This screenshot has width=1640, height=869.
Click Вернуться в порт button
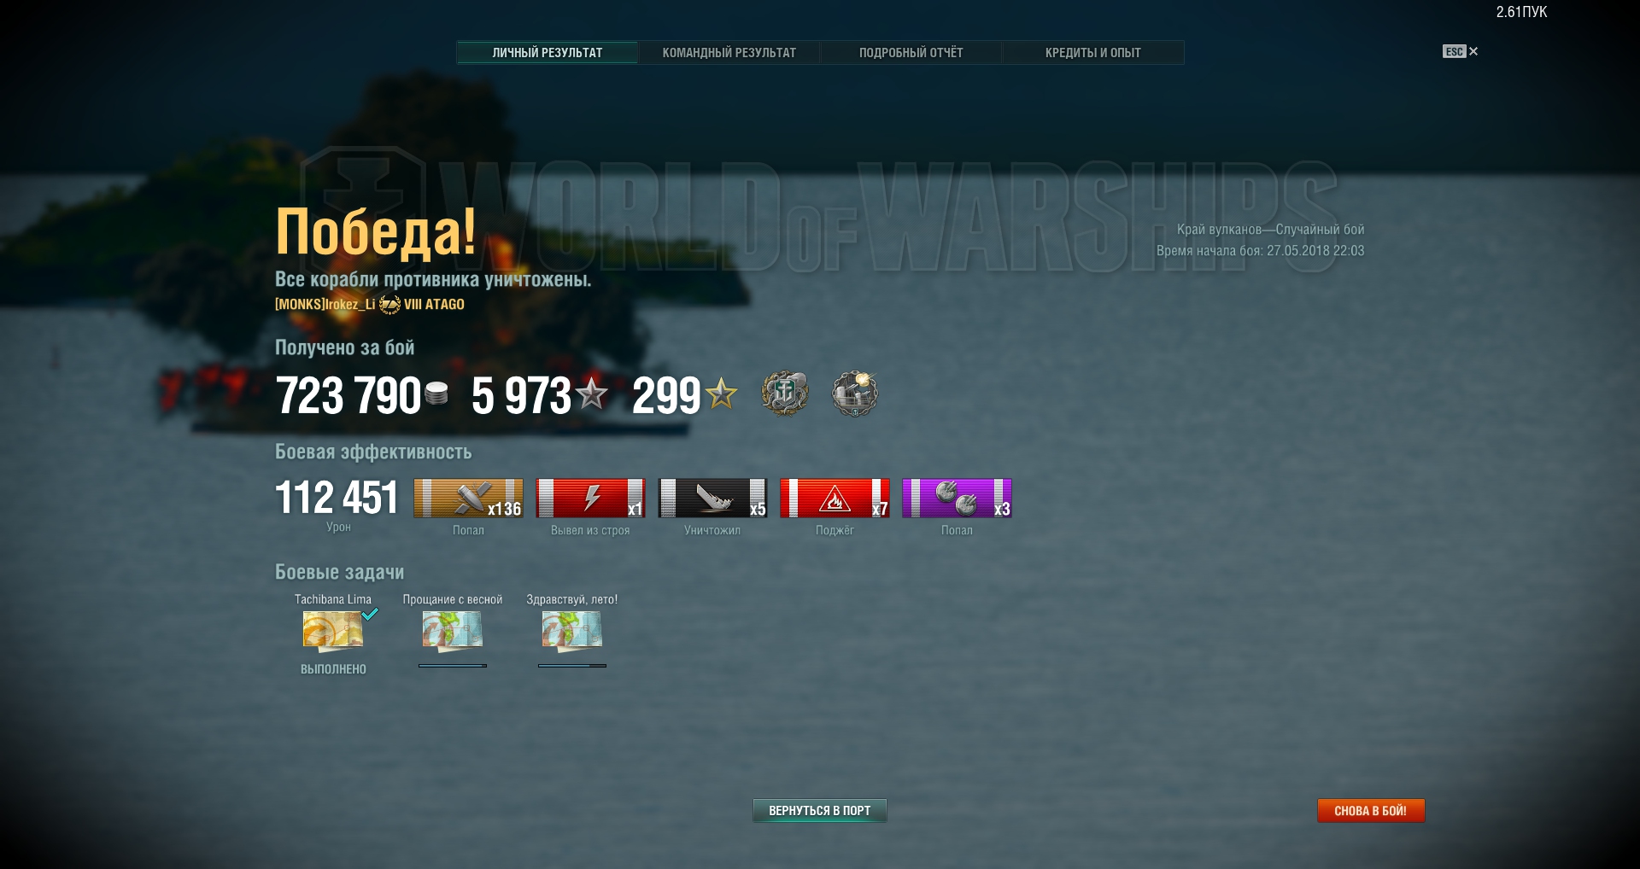pos(820,811)
